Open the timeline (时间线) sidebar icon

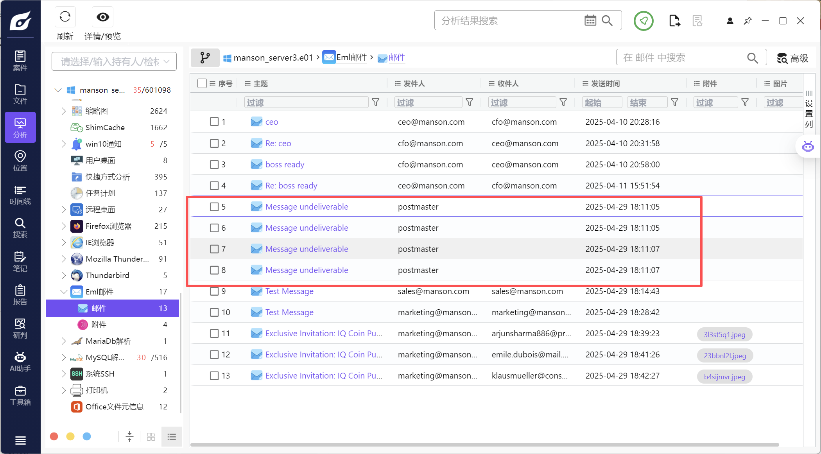point(20,195)
